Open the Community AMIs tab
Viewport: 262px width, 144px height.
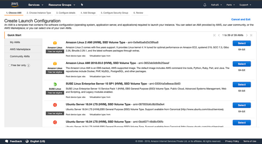(x=20, y=56)
